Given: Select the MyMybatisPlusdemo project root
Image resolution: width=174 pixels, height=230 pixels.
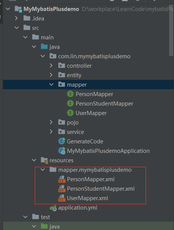Looking at the screenshot, I should pyautogui.click(x=51, y=9).
